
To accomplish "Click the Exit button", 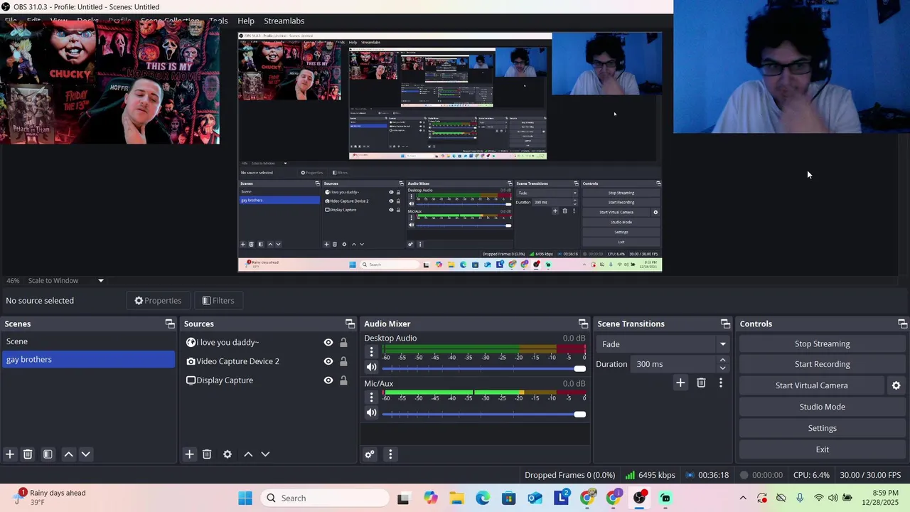I will click(822, 449).
